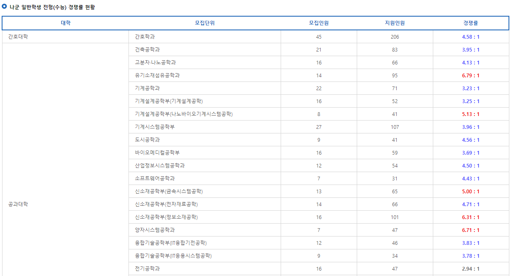This screenshot has width=511, height=276.
Task: Click 54 applicants for 산업정보시스템공학과
Action: click(x=395, y=166)
